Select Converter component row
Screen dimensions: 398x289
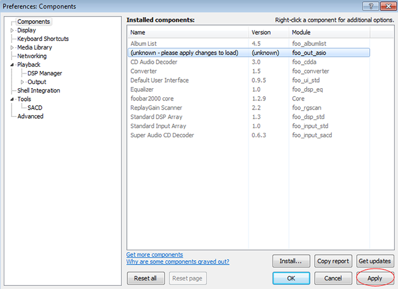pos(249,71)
